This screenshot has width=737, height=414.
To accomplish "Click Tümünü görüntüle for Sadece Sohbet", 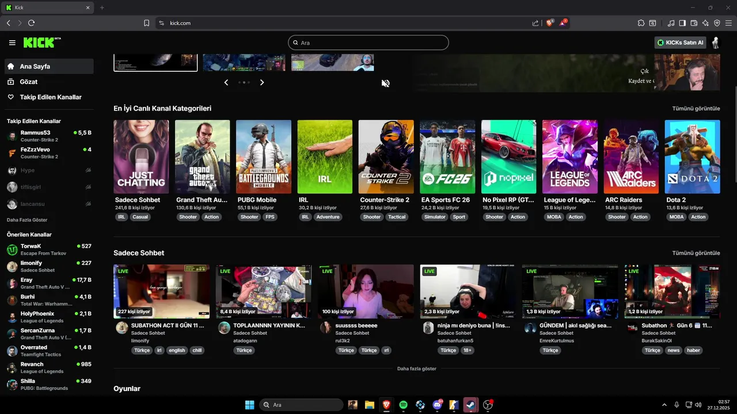I will pyautogui.click(x=696, y=253).
